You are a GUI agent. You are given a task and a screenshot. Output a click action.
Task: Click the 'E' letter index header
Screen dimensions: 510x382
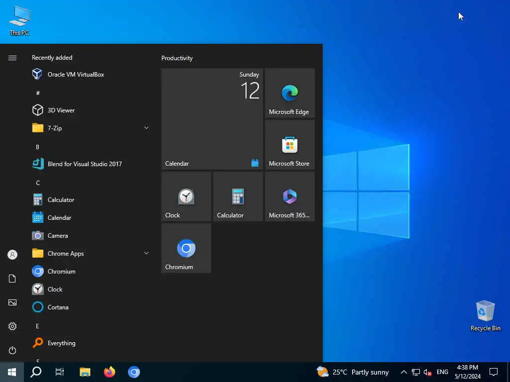[37, 326]
